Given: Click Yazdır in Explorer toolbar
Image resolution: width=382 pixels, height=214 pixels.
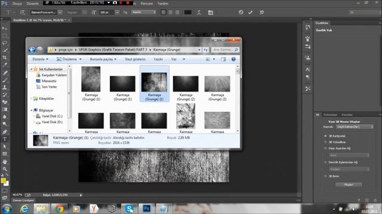Looking at the screenshot, I should pos(158,59).
